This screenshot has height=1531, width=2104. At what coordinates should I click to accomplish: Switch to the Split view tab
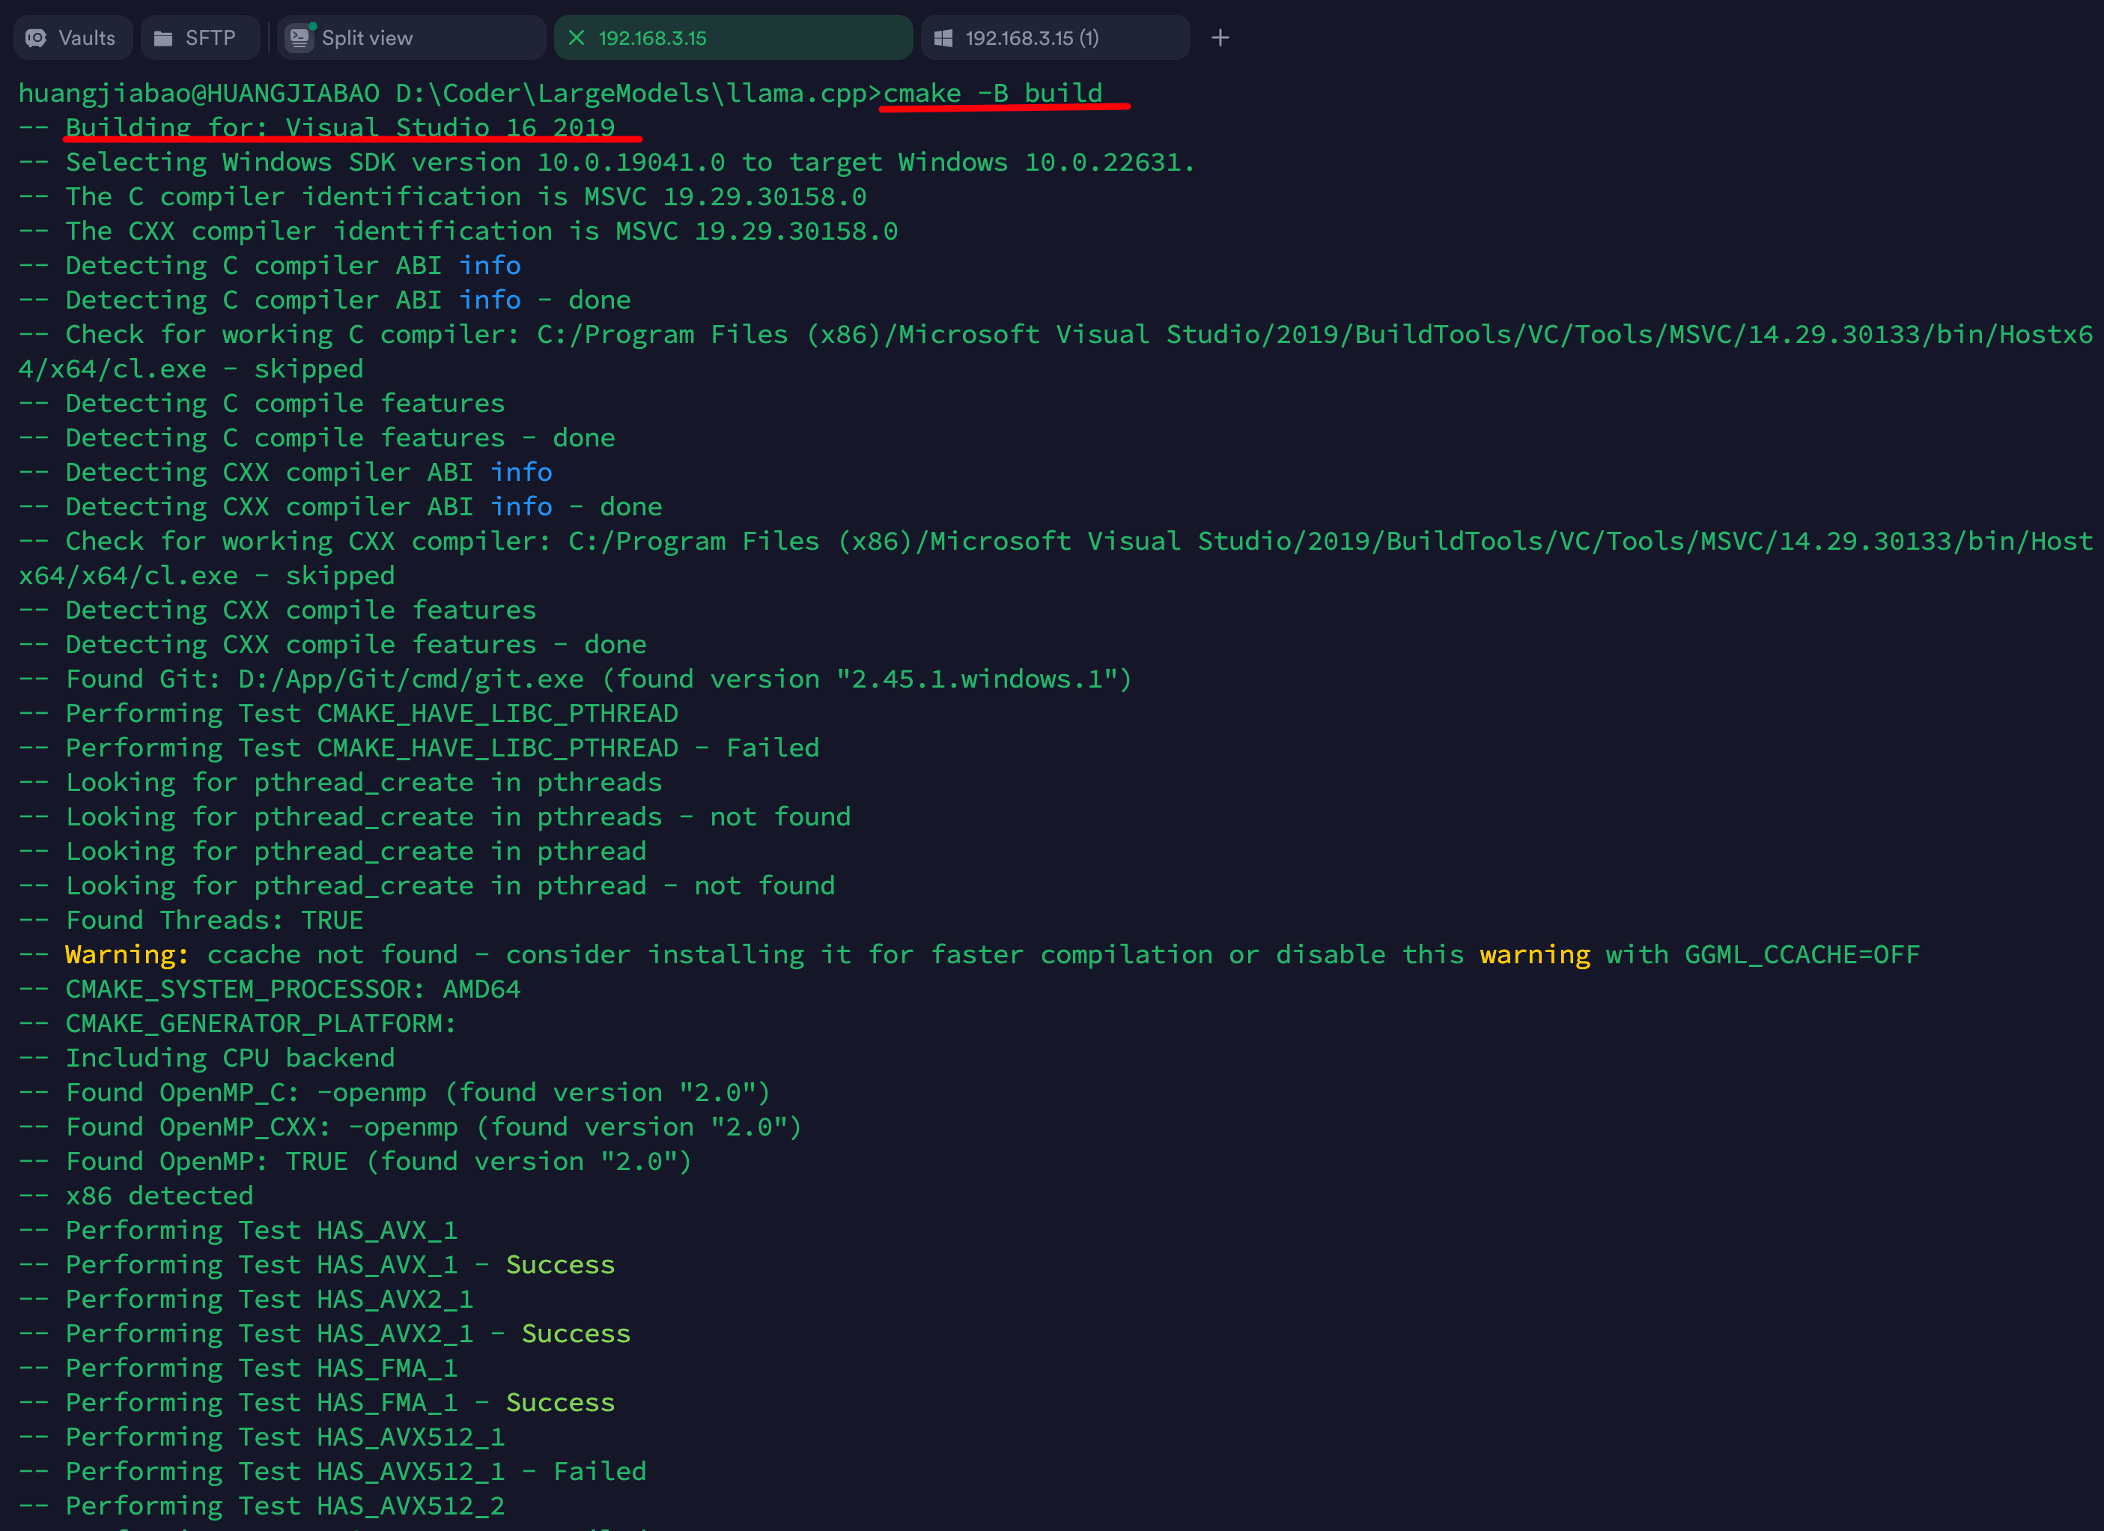(411, 38)
